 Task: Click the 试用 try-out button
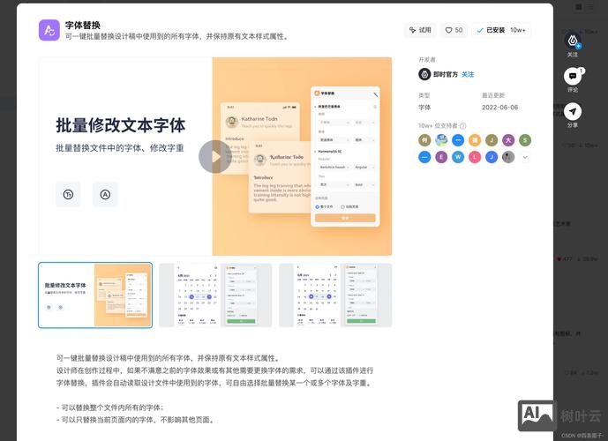(x=420, y=30)
